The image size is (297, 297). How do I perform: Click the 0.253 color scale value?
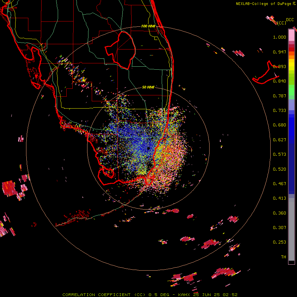[x=280, y=242]
